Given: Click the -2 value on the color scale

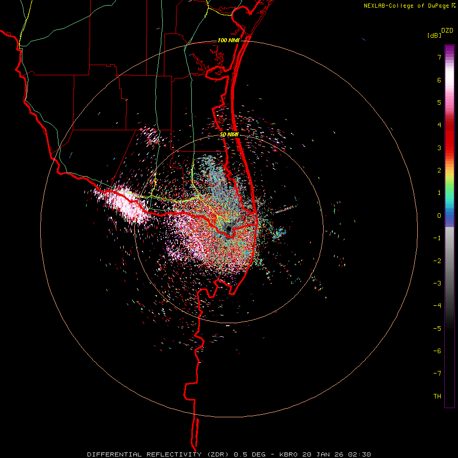Looking at the screenshot, I should [x=437, y=261].
